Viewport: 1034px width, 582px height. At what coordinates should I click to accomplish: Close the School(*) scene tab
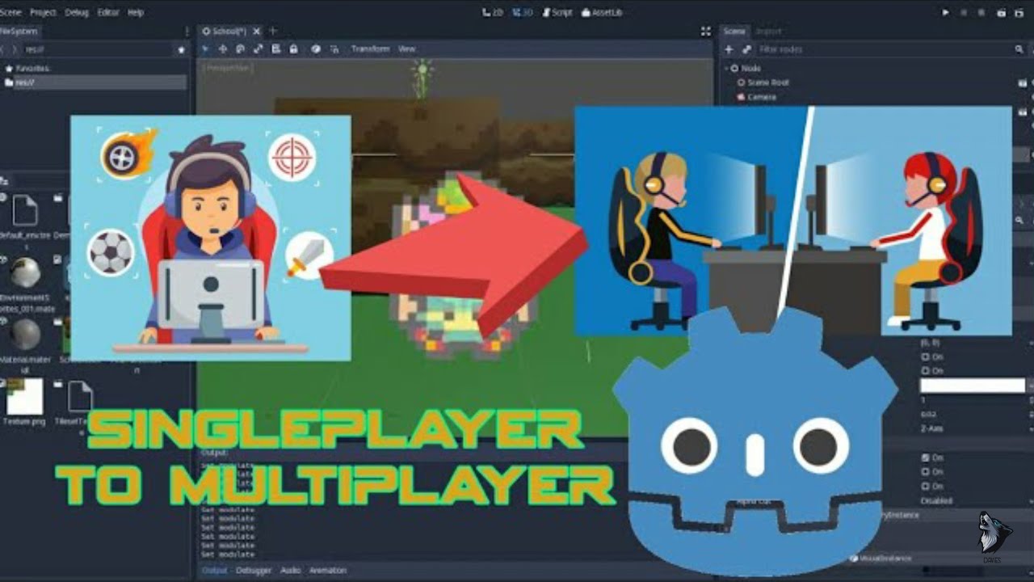(256, 31)
